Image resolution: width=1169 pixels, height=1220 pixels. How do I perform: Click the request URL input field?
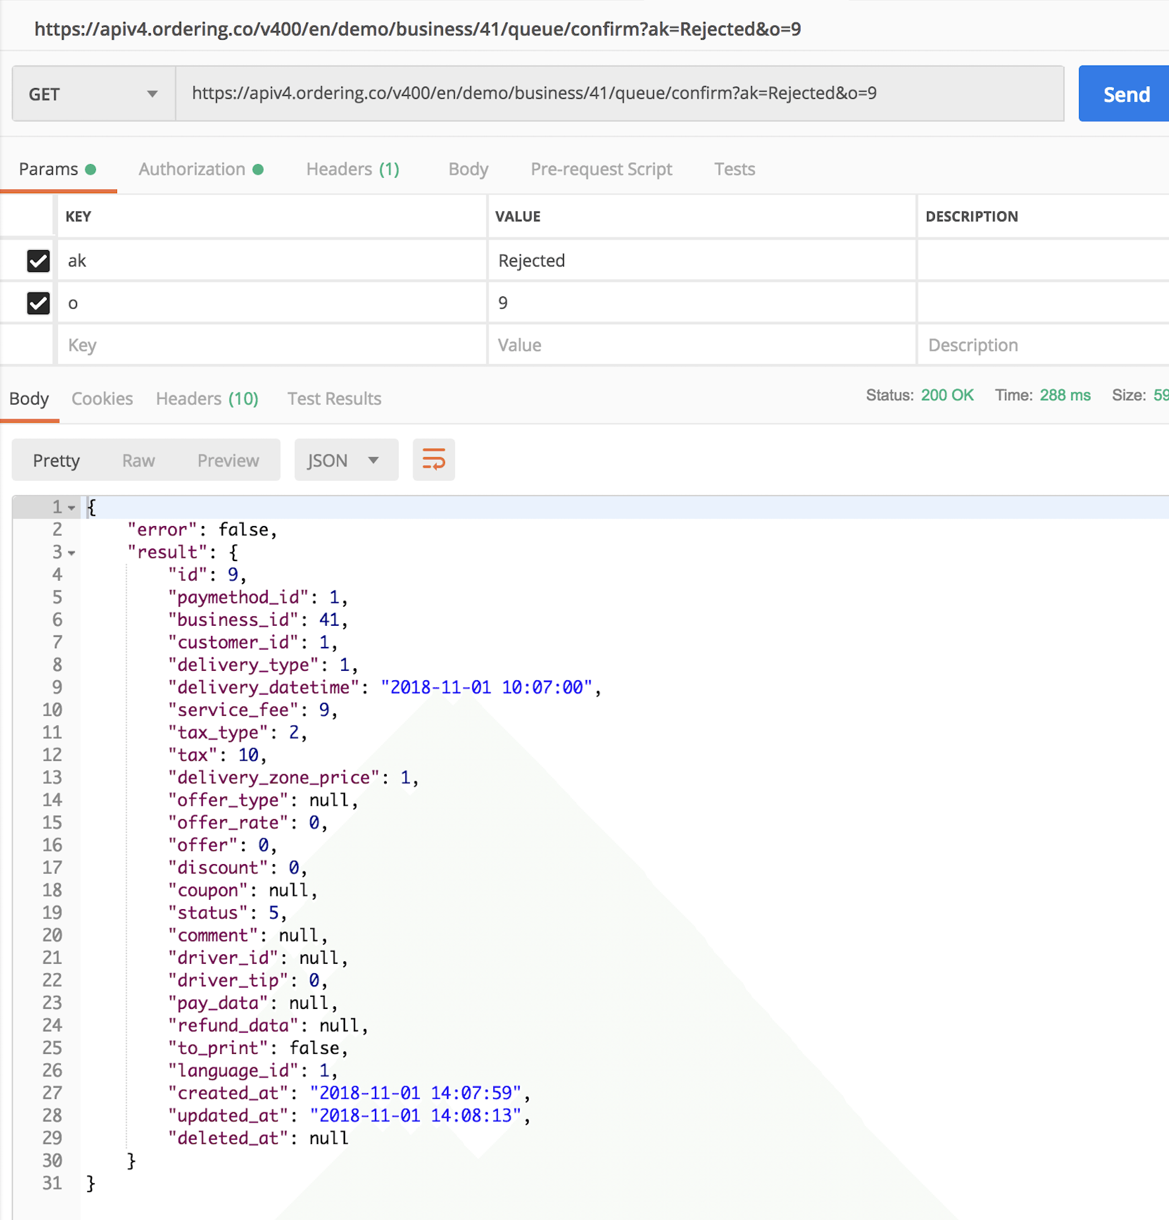(x=620, y=93)
